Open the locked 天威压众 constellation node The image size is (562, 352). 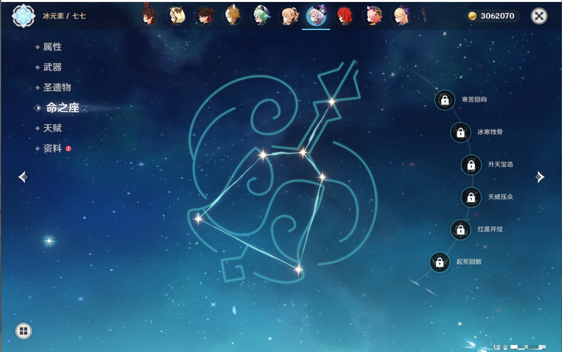pyautogui.click(x=471, y=197)
